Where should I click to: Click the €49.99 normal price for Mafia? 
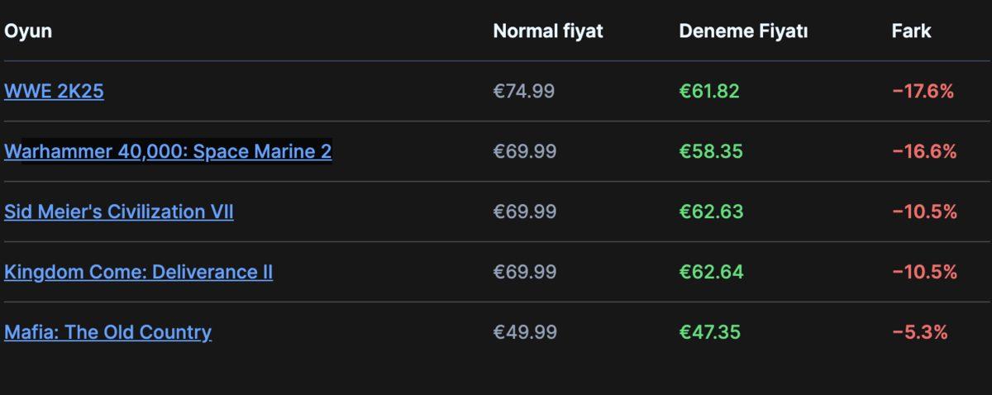pyautogui.click(x=525, y=332)
